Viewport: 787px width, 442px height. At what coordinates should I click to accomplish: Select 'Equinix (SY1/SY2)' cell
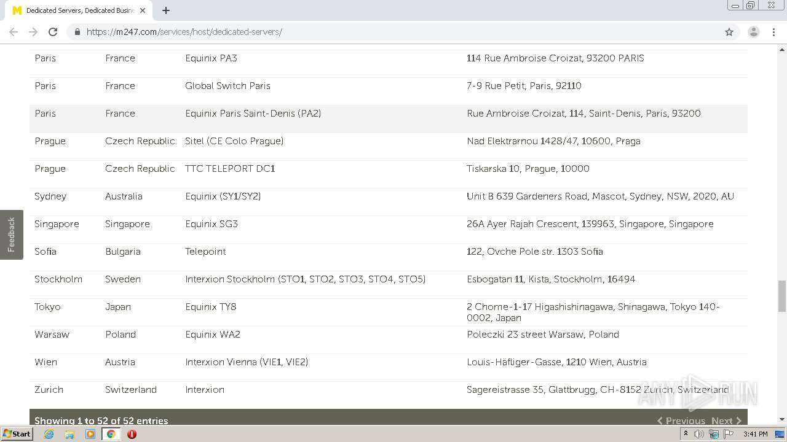pos(223,196)
